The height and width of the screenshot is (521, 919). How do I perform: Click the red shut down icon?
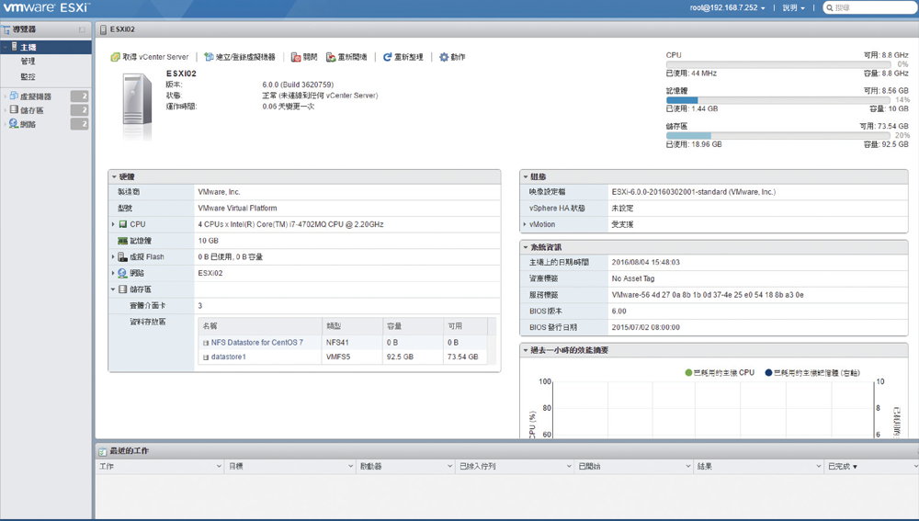[x=296, y=57]
